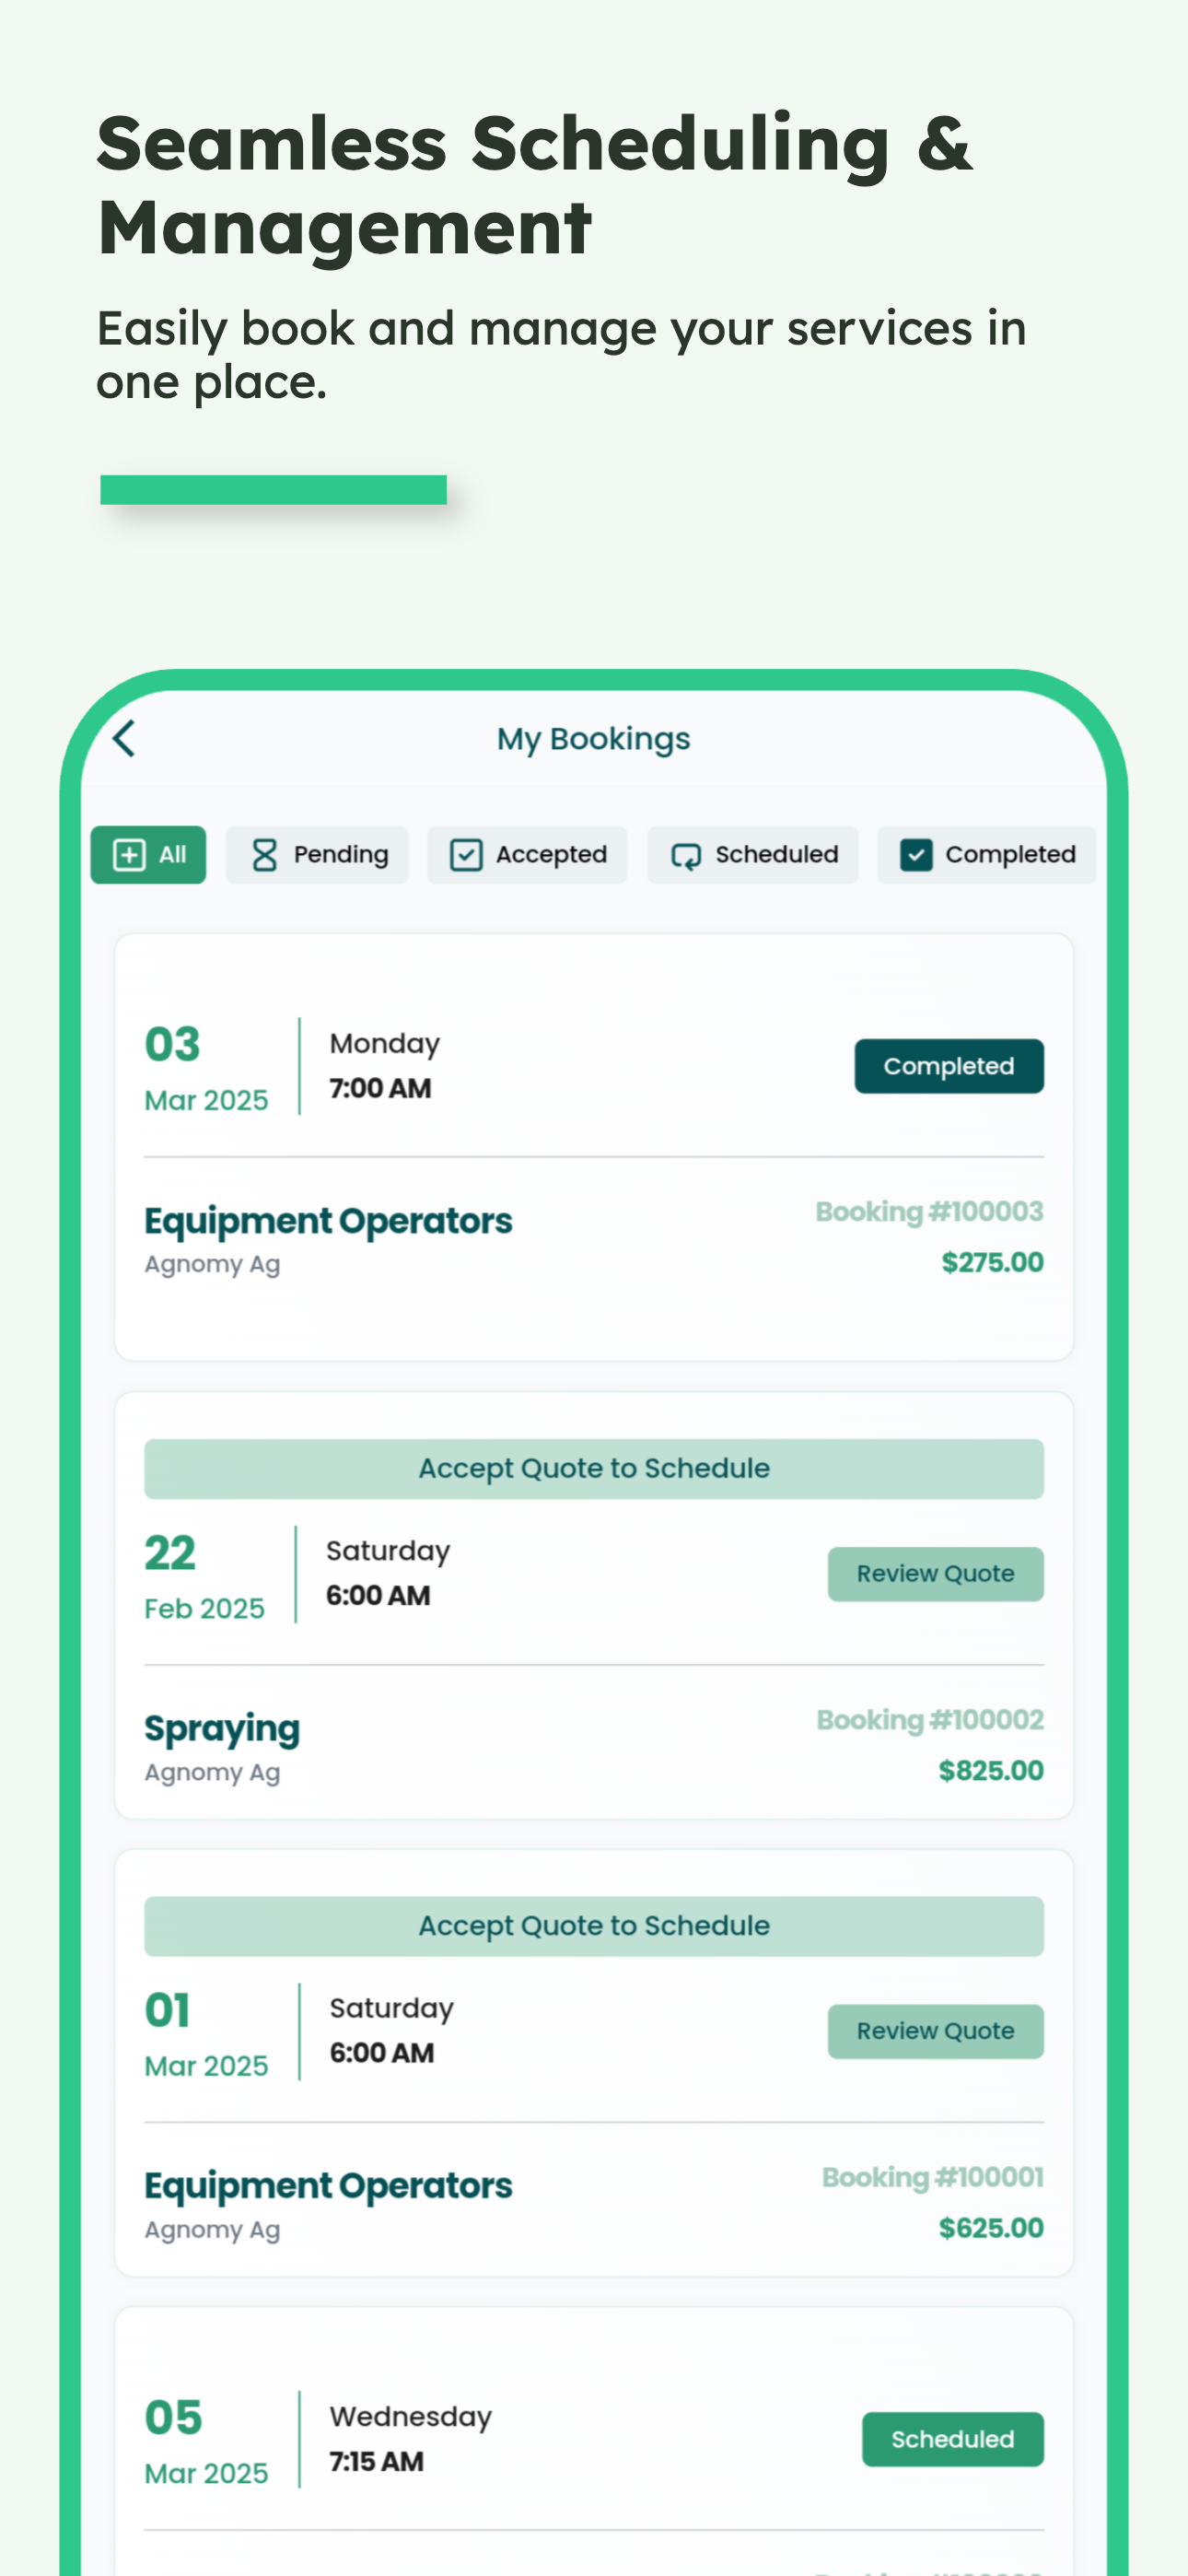Select the All filter plus icon
The width and height of the screenshot is (1188, 2576).
129,855
